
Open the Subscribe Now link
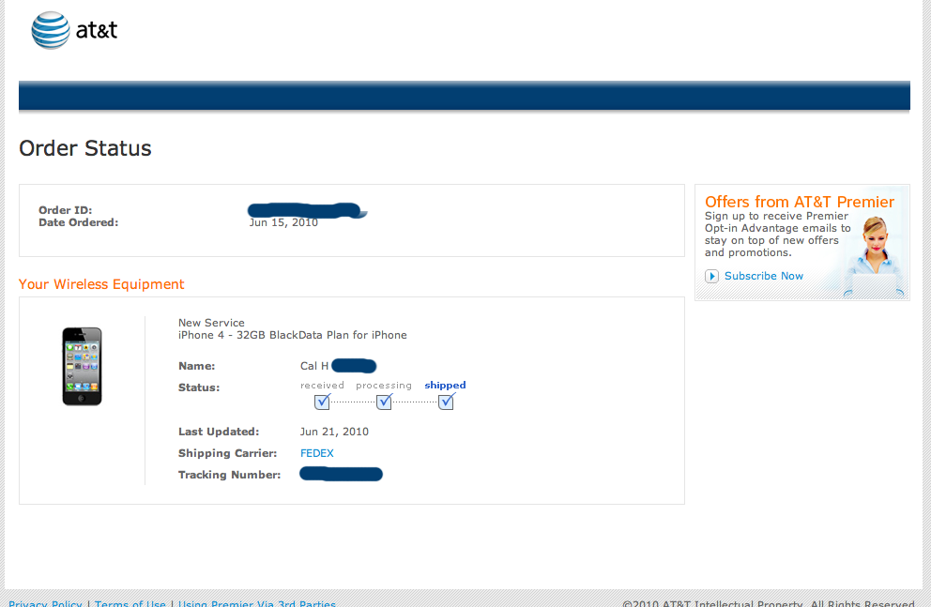coord(764,276)
